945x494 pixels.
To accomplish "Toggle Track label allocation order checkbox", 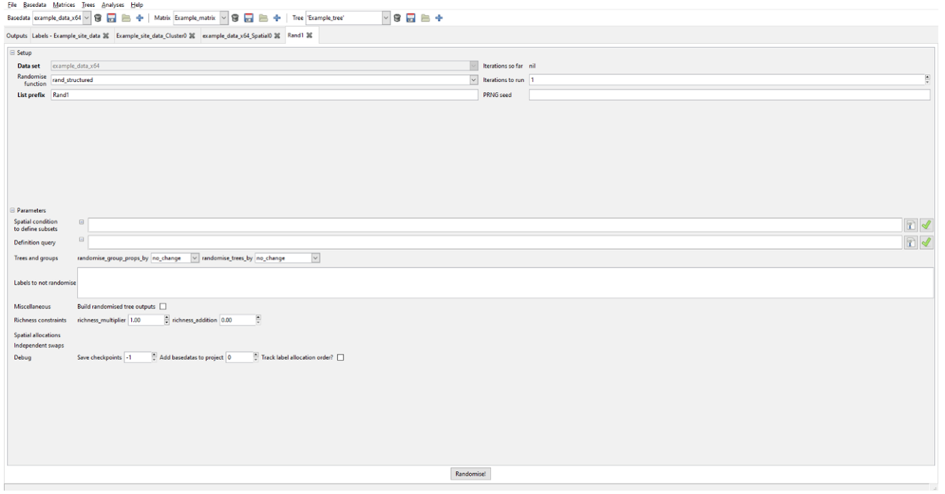I will [x=341, y=358].
